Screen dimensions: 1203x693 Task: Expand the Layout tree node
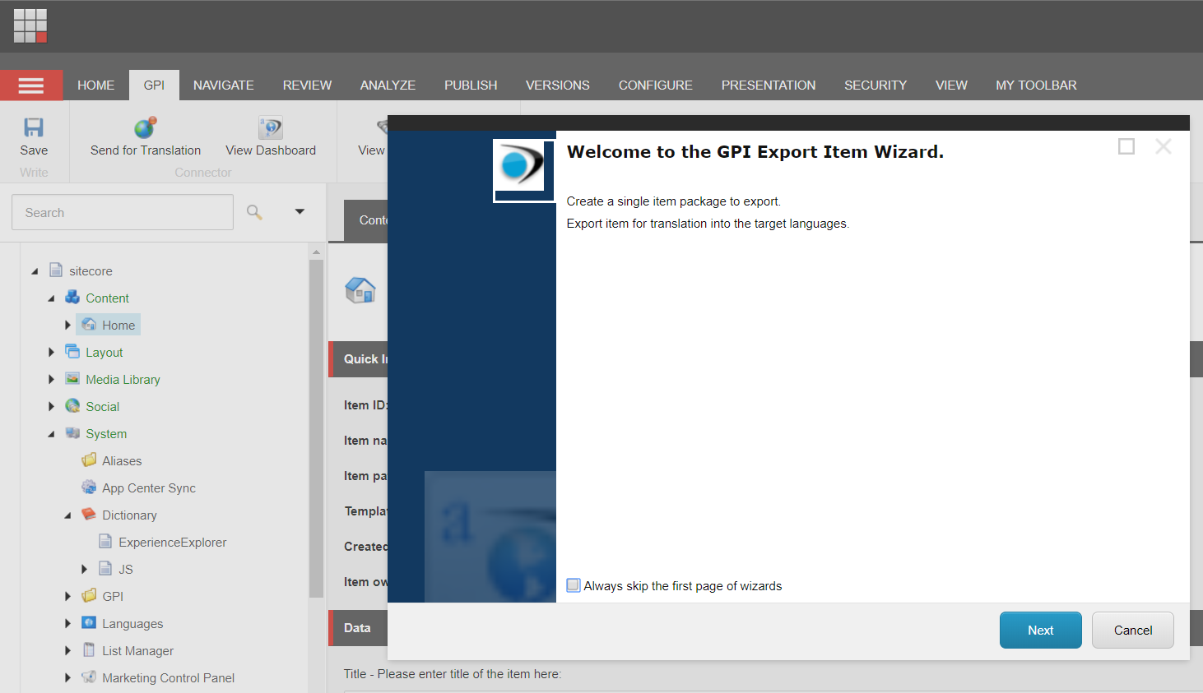[x=52, y=352]
